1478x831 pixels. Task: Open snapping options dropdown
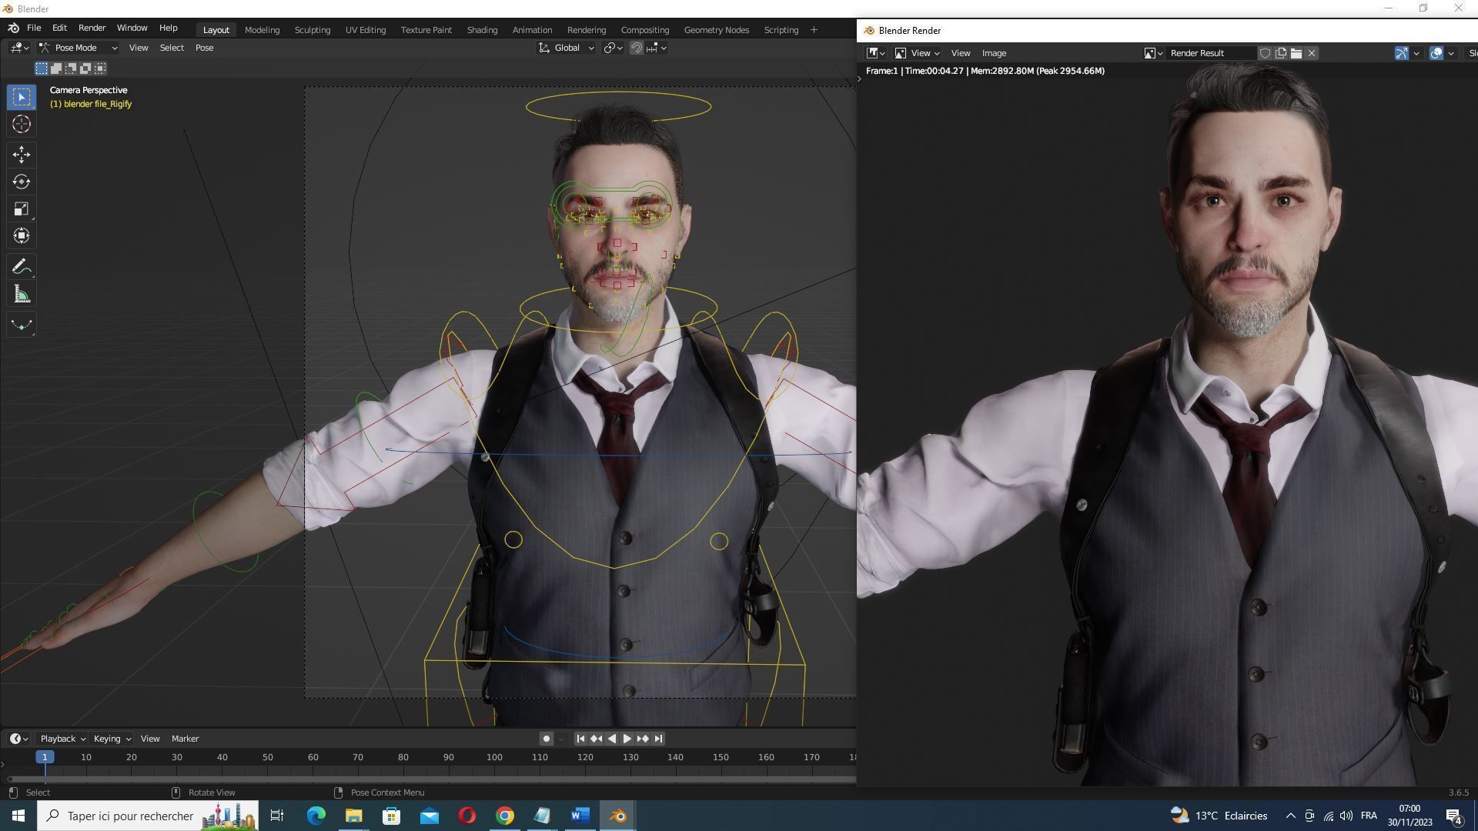click(657, 48)
